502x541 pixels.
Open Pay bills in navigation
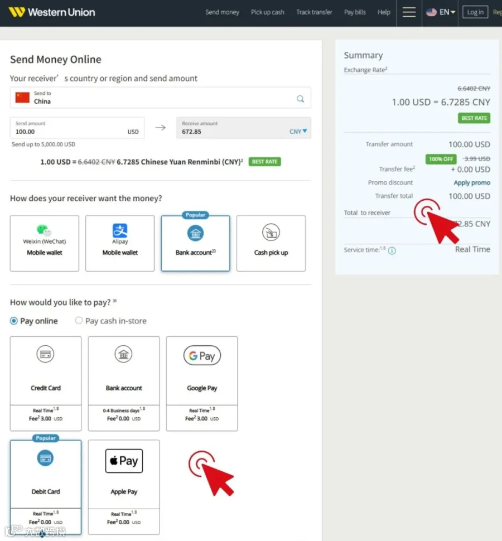tap(355, 12)
